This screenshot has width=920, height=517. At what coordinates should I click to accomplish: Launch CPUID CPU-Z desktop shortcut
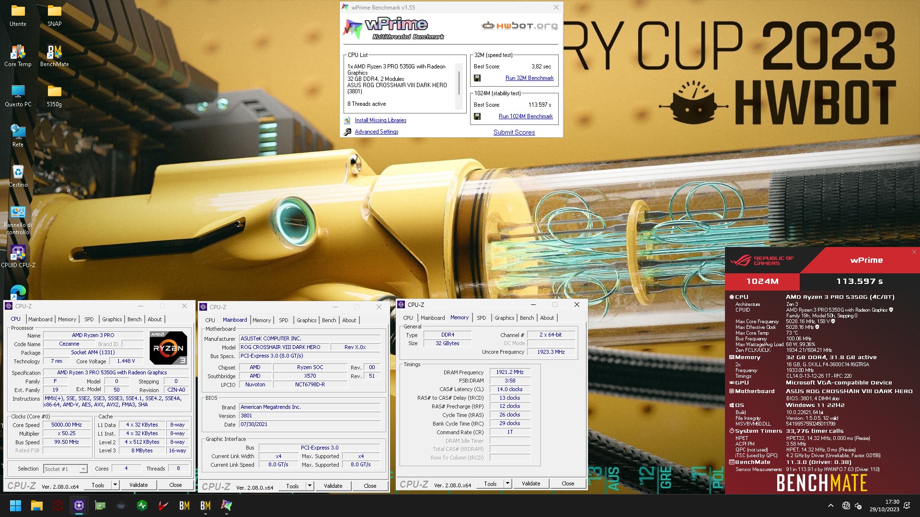point(18,256)
